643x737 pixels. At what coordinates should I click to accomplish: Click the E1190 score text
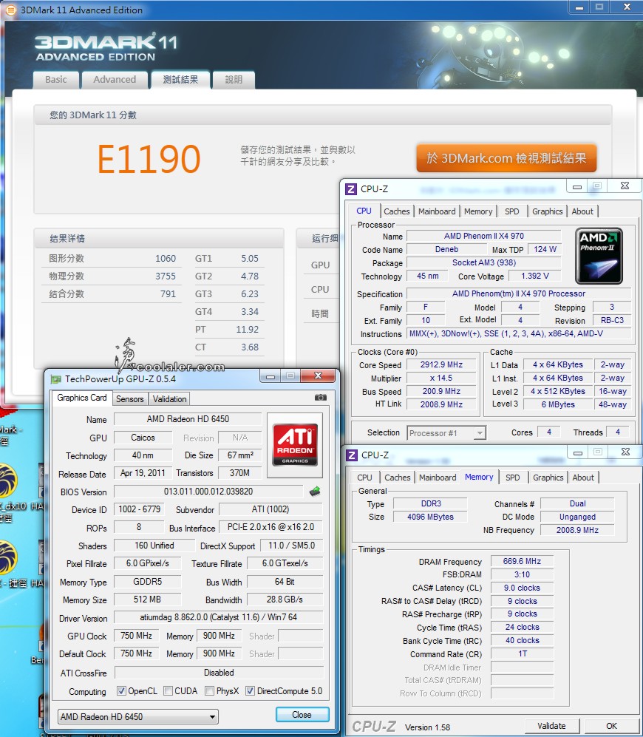tap(149, 159)
